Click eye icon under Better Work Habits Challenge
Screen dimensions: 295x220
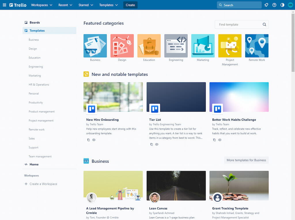pos(220,140)
